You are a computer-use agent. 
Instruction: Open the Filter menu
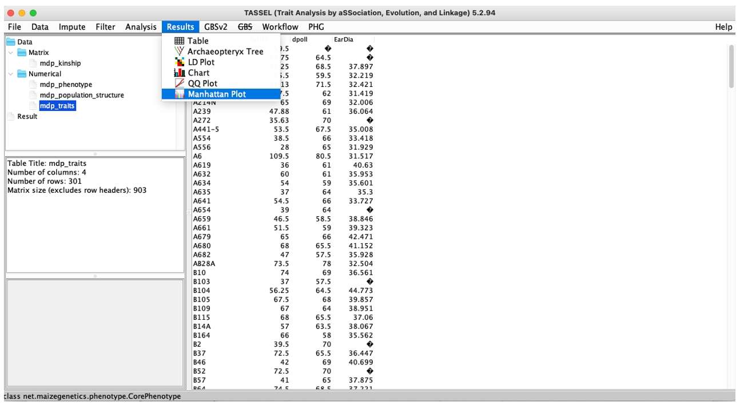pos(105,27)
